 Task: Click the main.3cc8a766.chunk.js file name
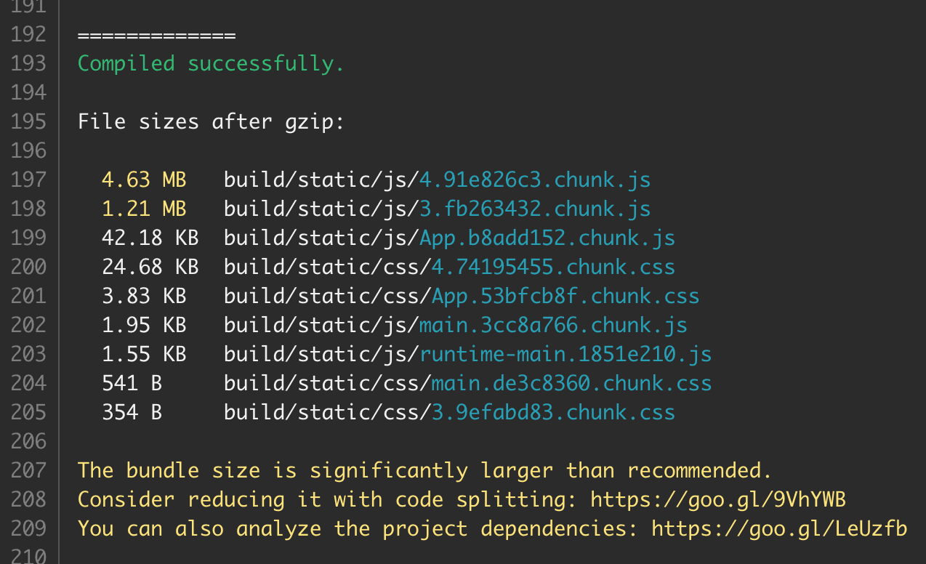(x=553, y=325)
